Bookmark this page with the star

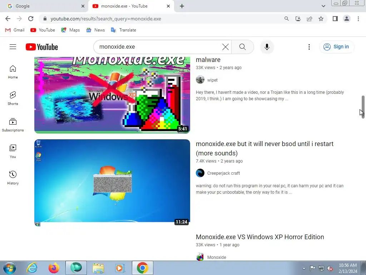click(321, 19)
